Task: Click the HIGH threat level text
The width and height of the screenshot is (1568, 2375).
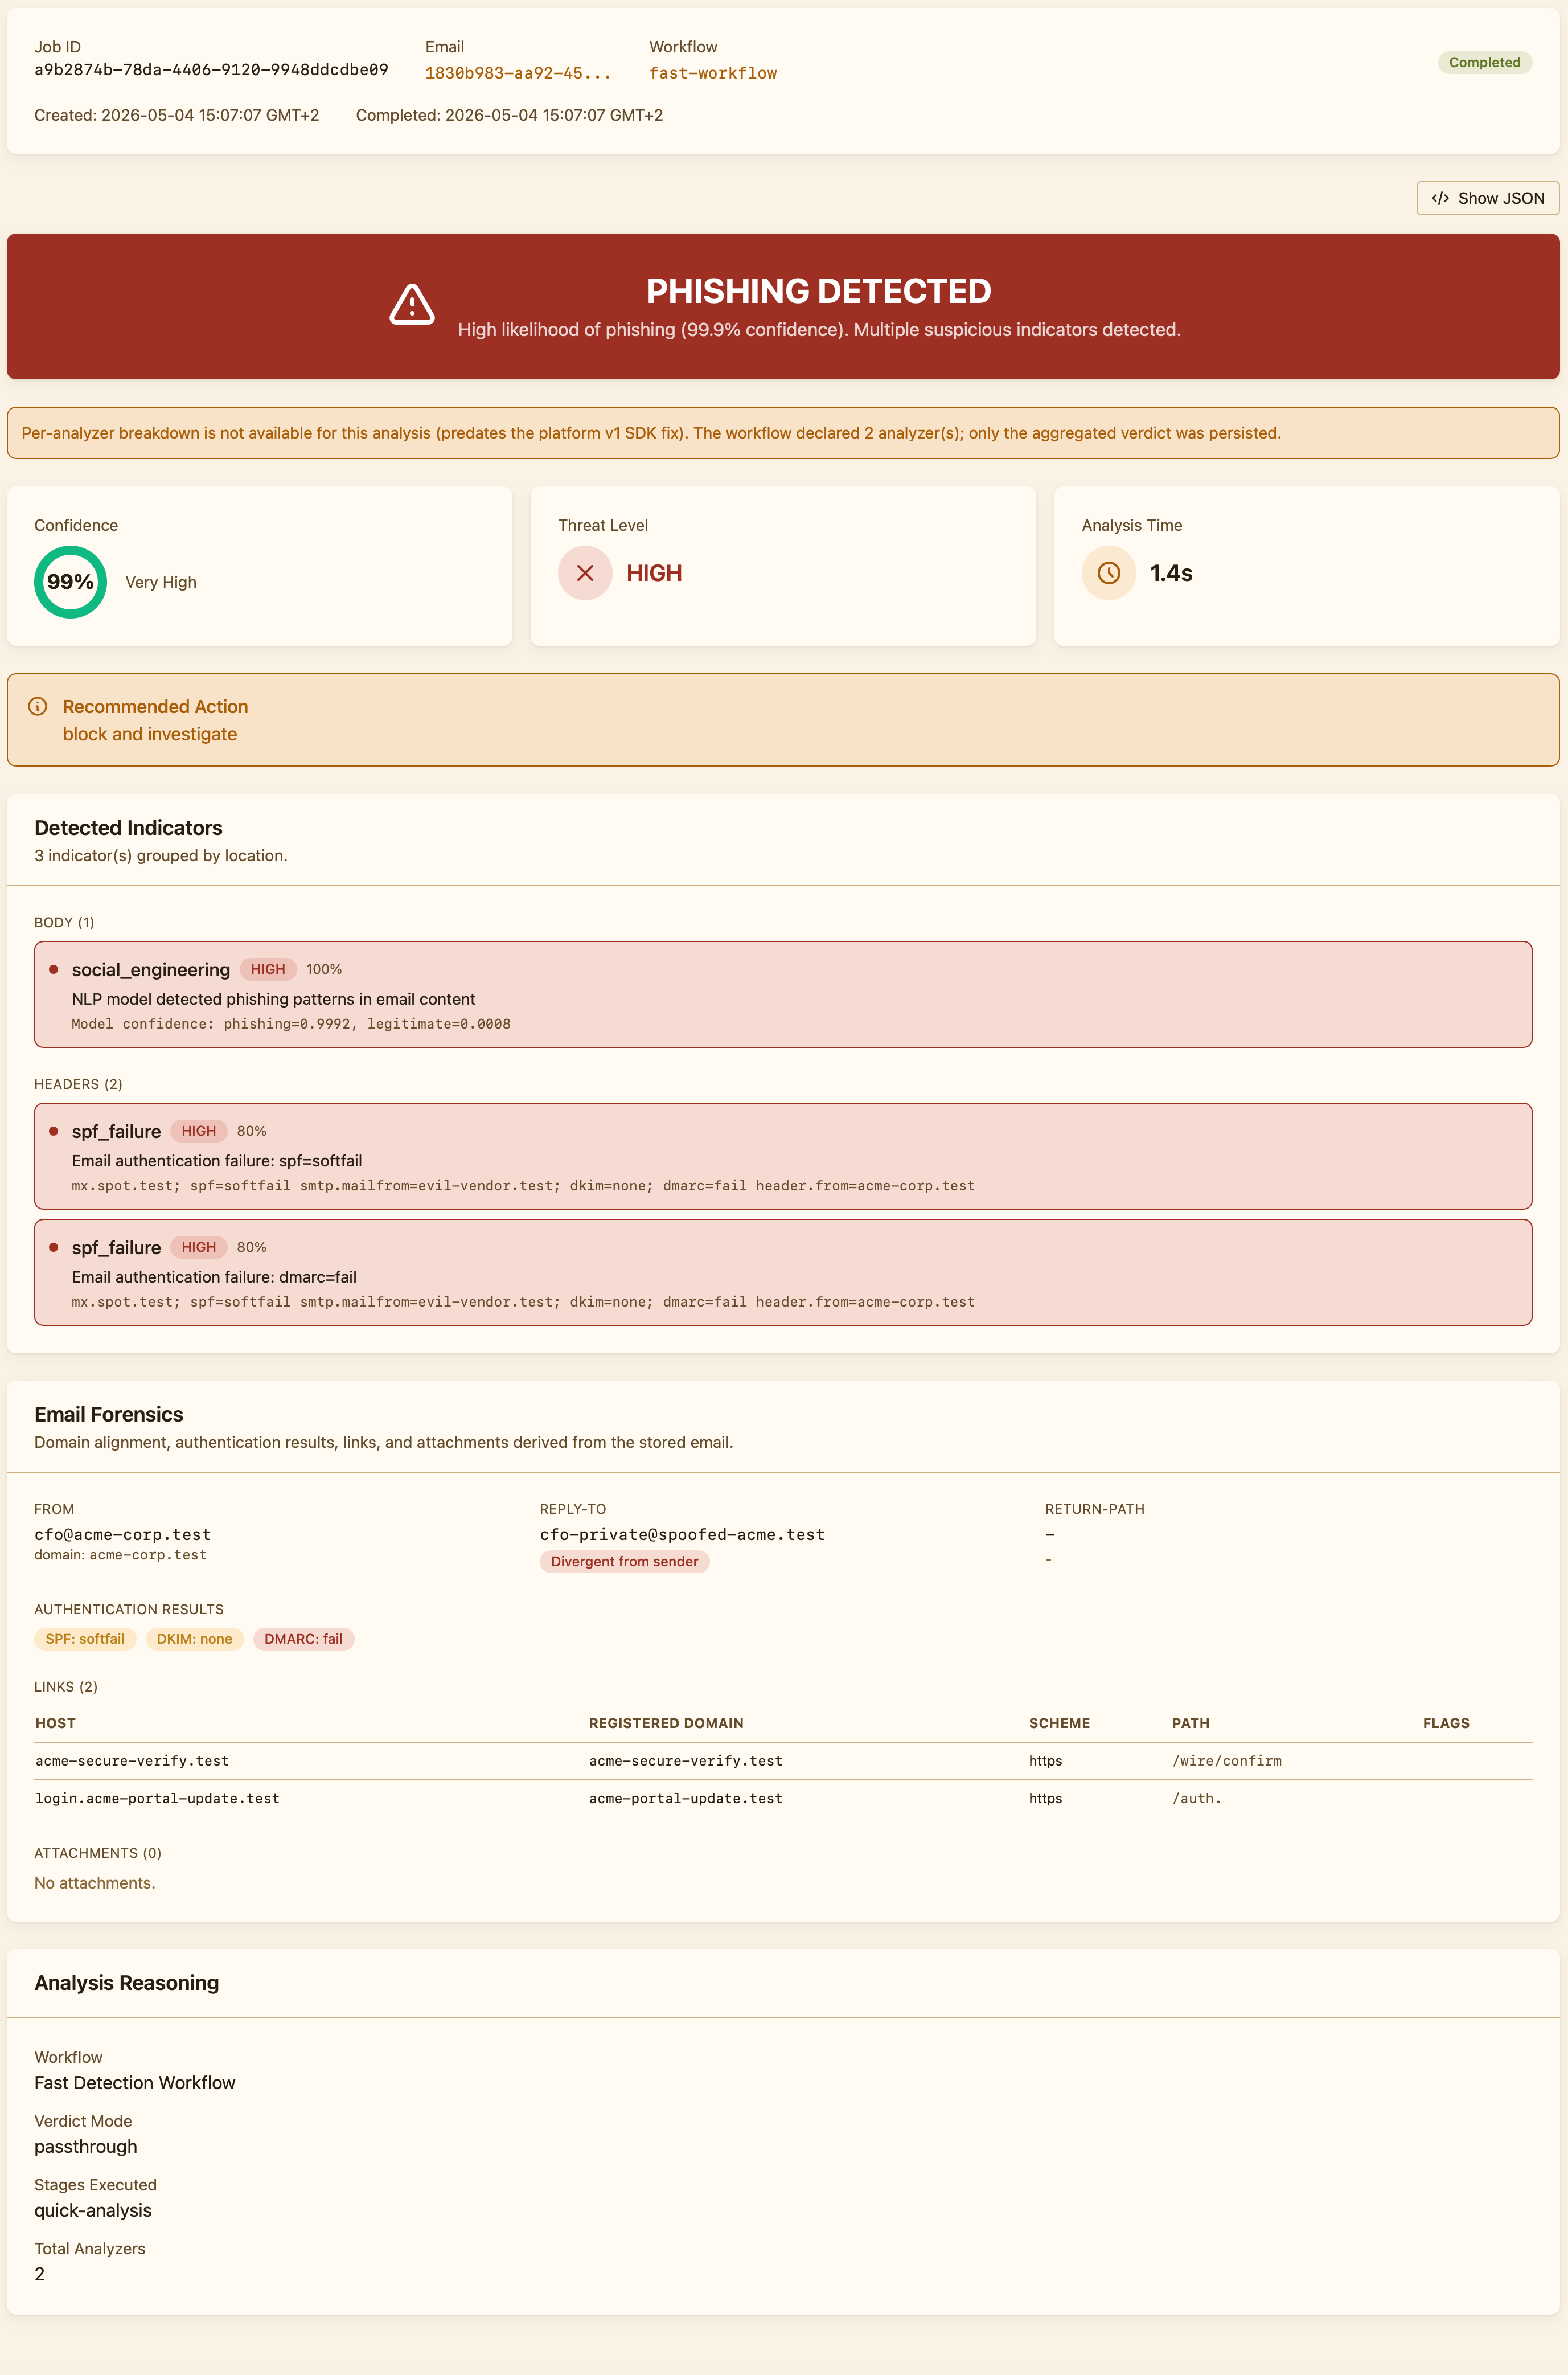Action: (x=654, y=573)
